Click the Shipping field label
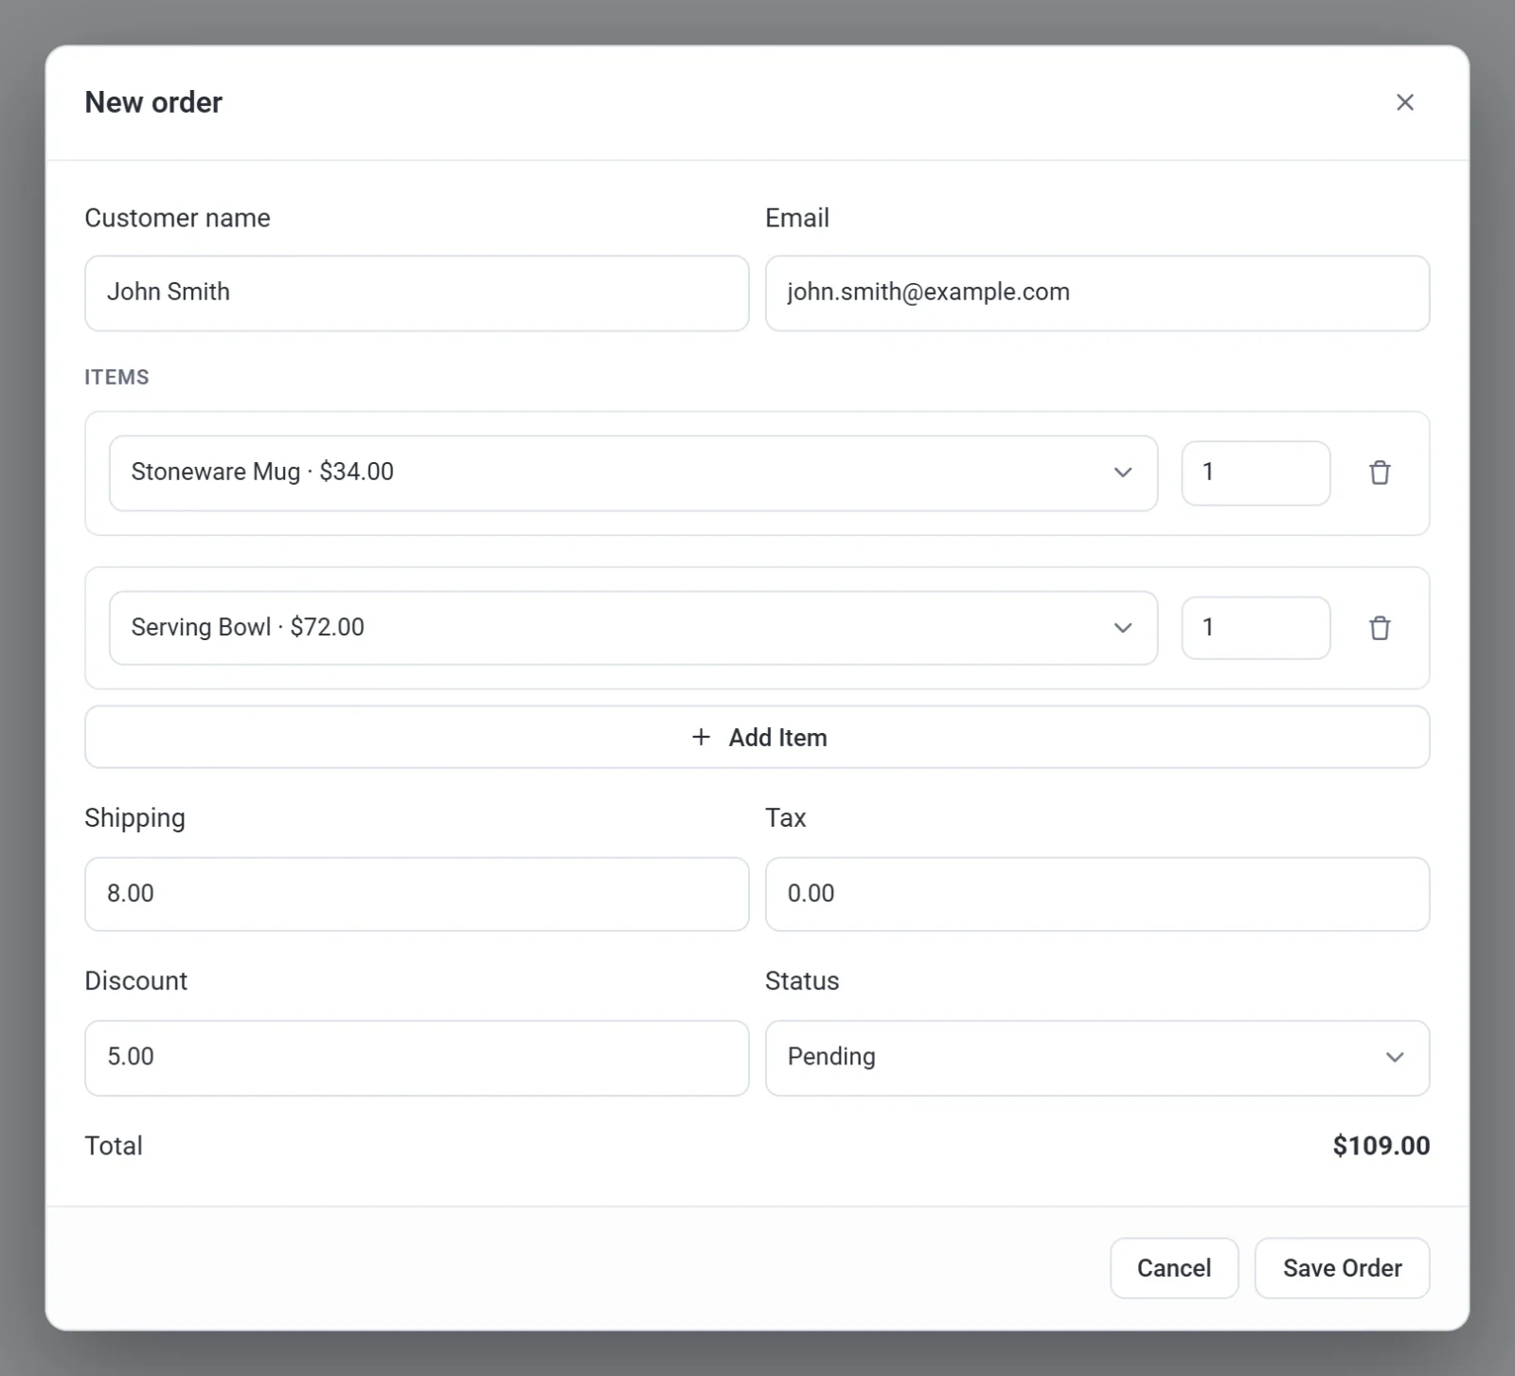This screenshot has height=1376, width=1515. click(x=134, y=818)
